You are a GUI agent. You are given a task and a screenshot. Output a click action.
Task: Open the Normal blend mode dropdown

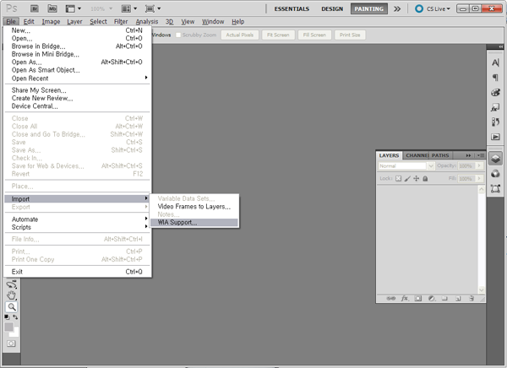[406, 165]
